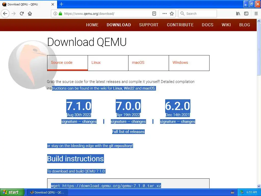Open the Firefox hamburger menu

tap(256, 14)
